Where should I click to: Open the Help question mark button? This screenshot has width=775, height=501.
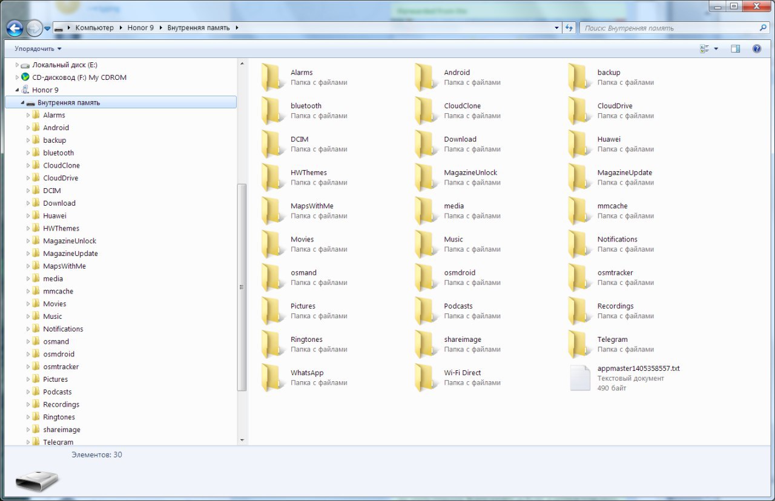pyautogui.click(x=756, y=48)
